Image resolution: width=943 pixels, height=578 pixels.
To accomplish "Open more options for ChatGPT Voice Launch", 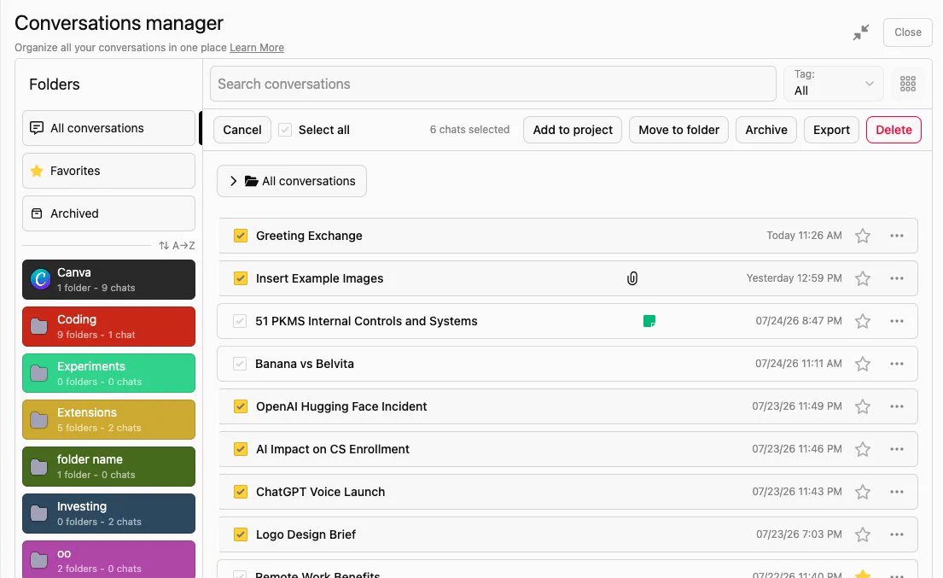I will (897, 492).
